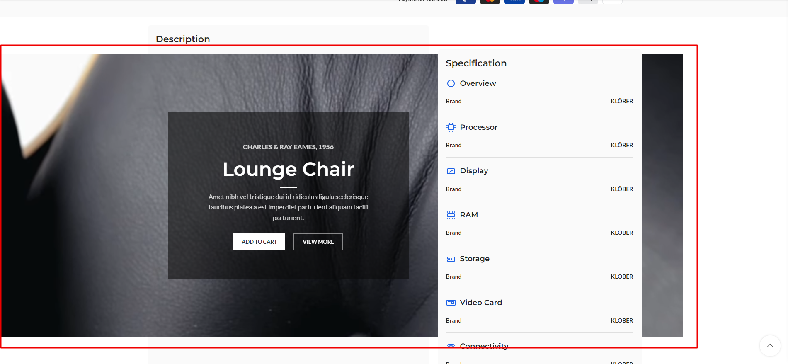Click the CHARLES & RAY EAMES, 1956 text
Screen dimensions: 788x364
(x=288, y=147)
